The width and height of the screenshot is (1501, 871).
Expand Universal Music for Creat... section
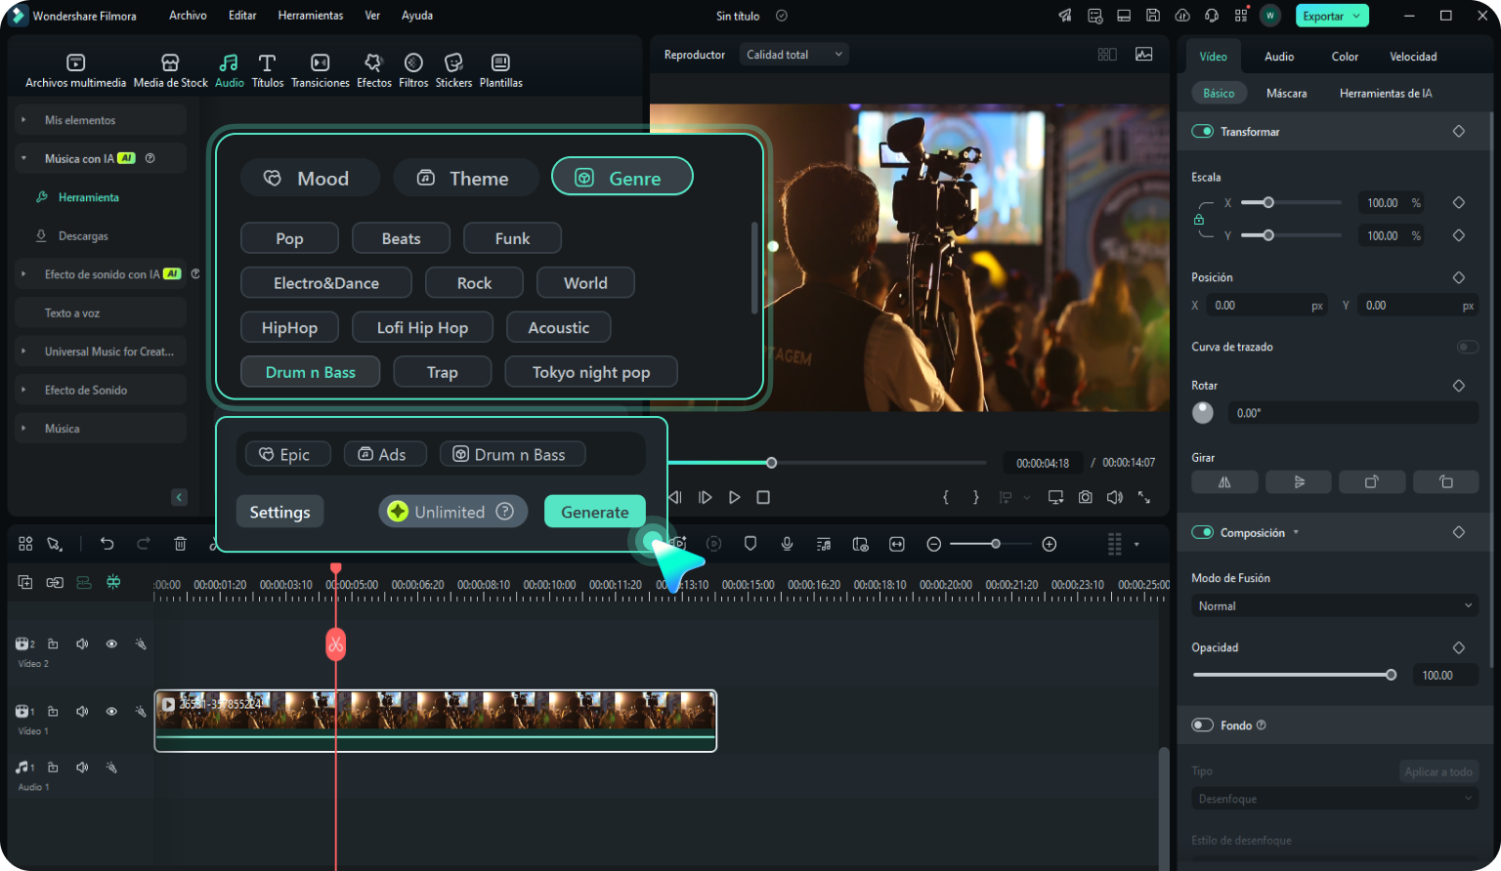(x=23, y=352)
